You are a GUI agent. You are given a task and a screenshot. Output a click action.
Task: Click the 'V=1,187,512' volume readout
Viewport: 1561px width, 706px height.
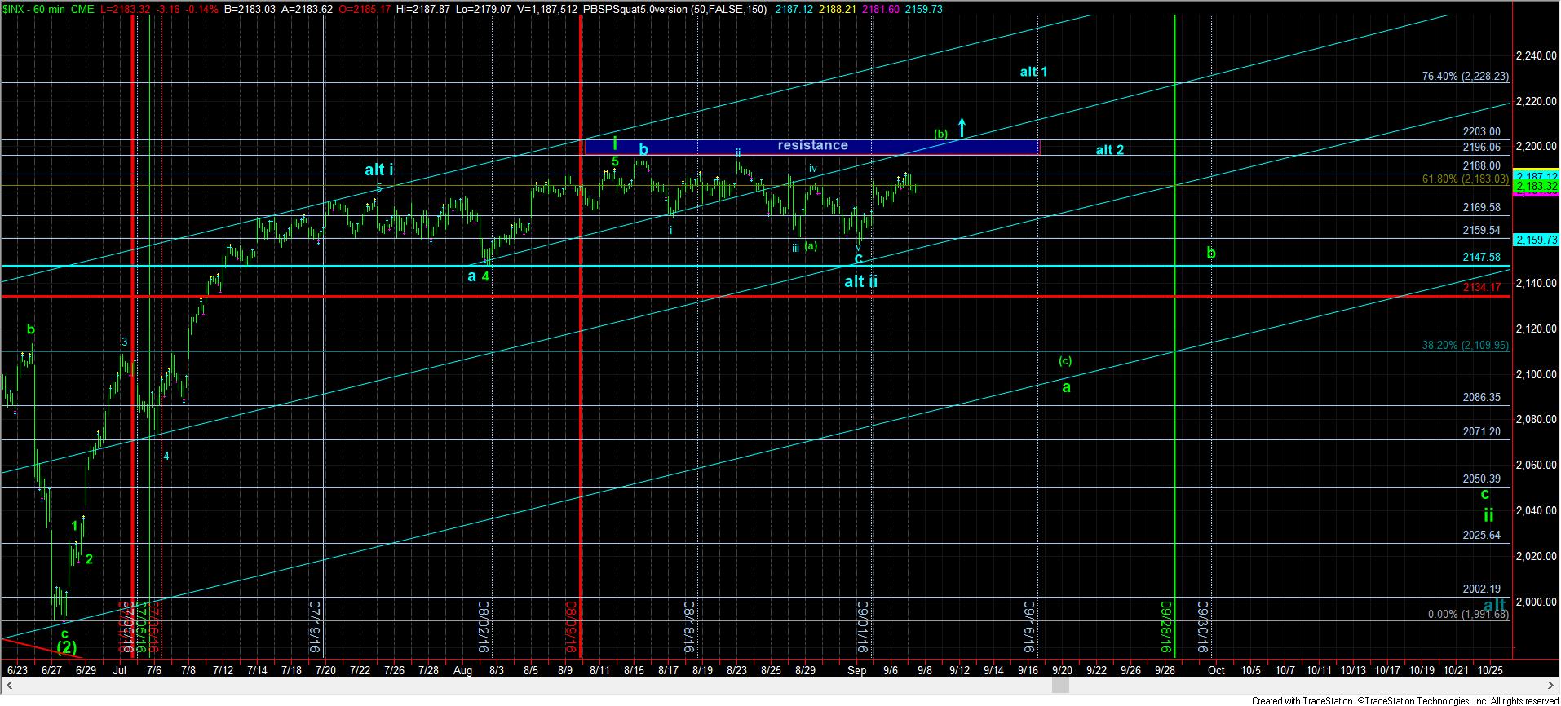(x=548, y=9)
